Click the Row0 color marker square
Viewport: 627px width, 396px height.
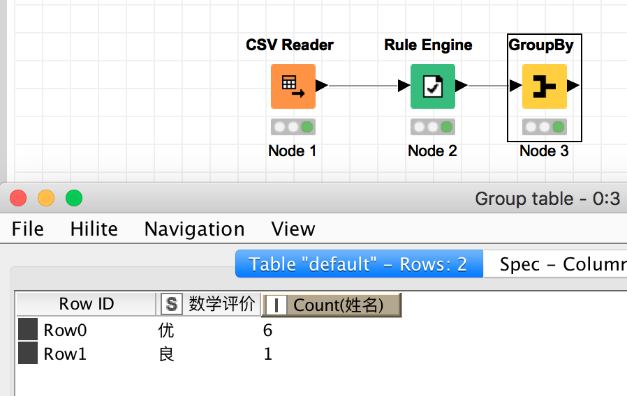pyautogui.click(x=28, y=329)
